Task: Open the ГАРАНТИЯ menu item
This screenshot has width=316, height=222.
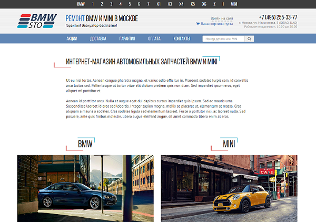Action: [x=127, y=38]
